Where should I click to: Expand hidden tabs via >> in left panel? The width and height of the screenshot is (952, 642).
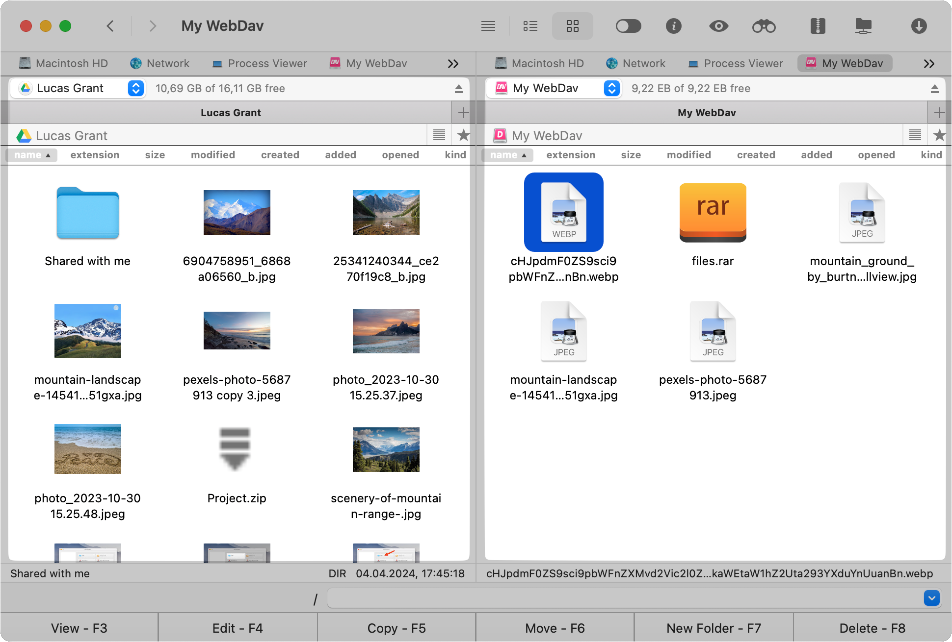coord(452,63)
